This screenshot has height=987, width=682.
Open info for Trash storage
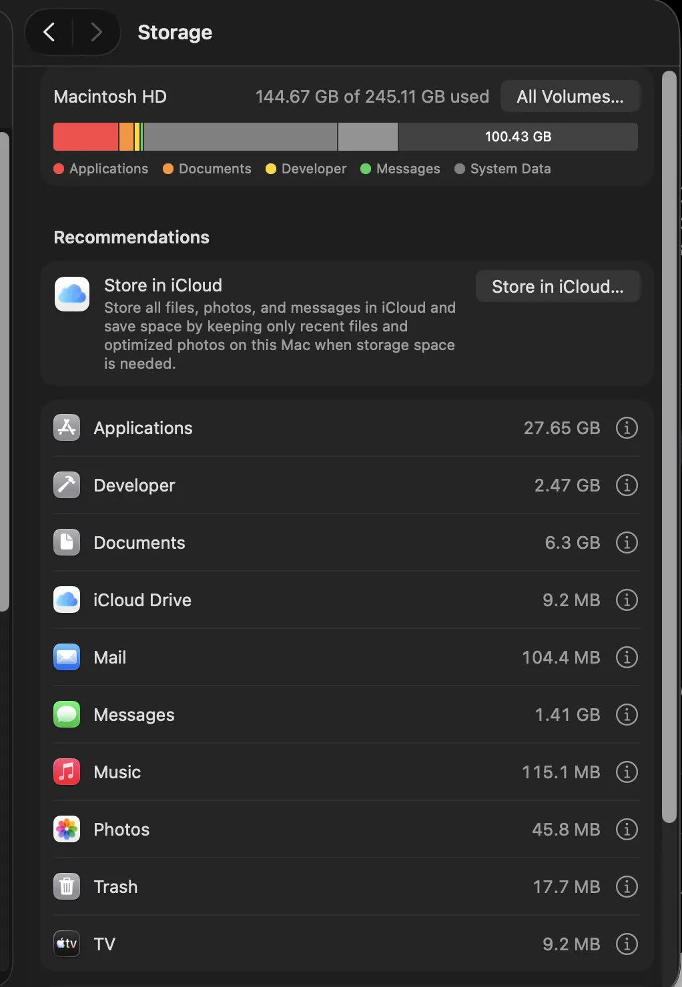627,886
